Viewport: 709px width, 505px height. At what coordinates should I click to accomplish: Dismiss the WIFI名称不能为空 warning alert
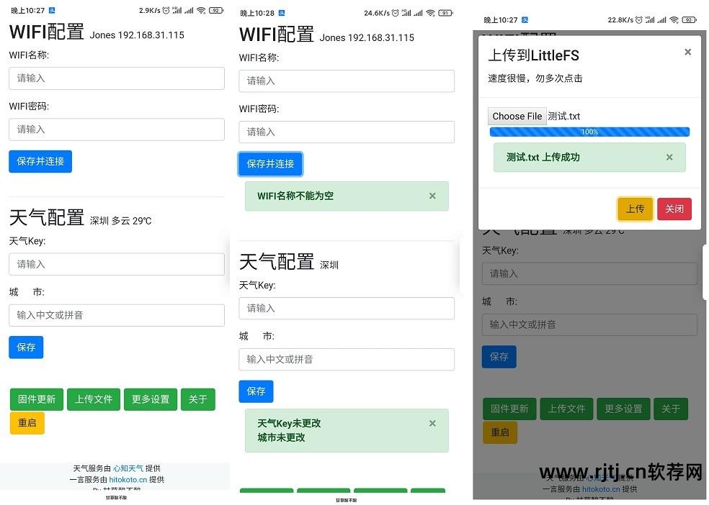432,195
